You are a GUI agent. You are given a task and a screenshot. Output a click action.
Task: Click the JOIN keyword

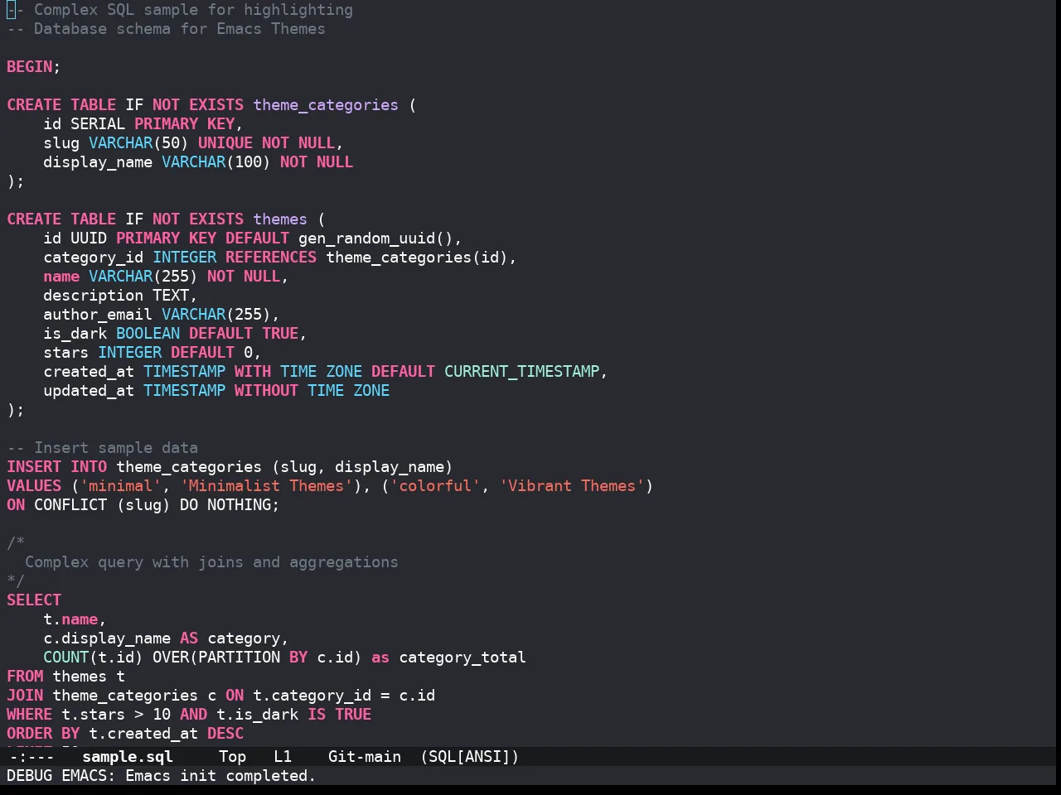click(25, 695)
